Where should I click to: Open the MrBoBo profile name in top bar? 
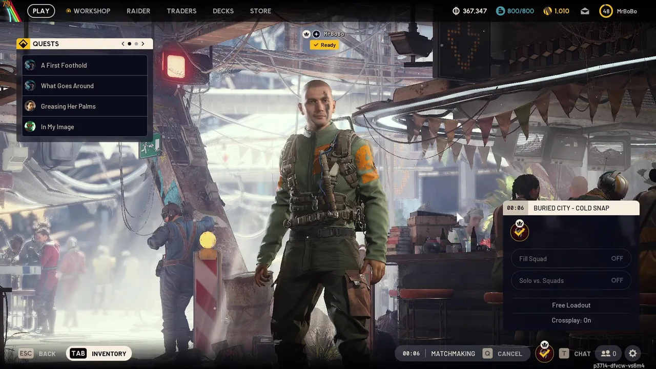coord(627,11)
